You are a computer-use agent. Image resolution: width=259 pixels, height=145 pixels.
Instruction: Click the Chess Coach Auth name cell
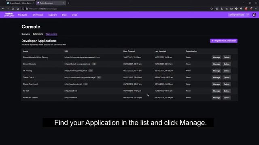[x=31, y=84]
